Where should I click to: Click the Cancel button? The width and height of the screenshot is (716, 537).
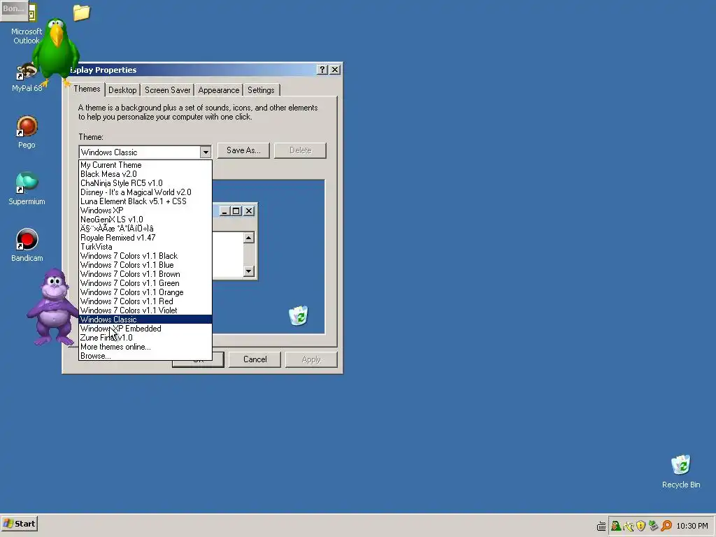[x=255, y=359]
